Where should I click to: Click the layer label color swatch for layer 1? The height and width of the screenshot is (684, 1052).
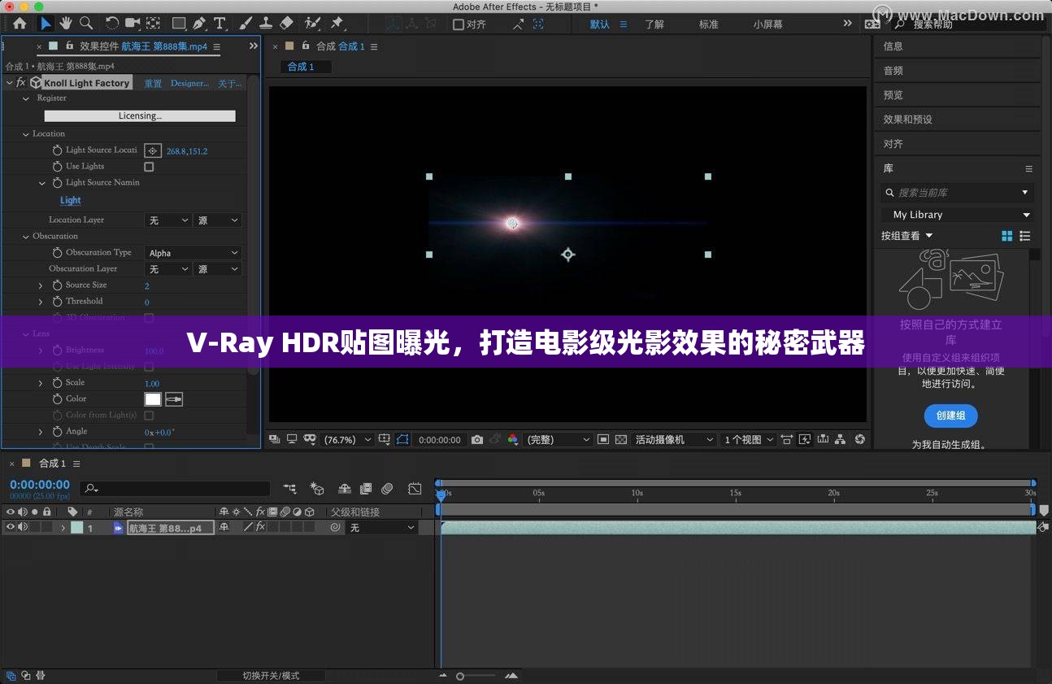77,528
